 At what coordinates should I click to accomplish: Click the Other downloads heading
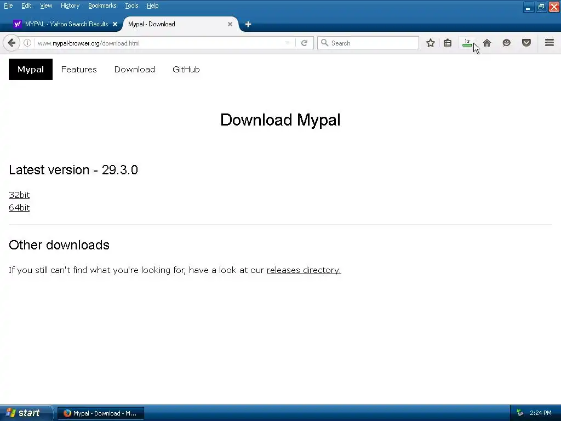click(59, 245)
